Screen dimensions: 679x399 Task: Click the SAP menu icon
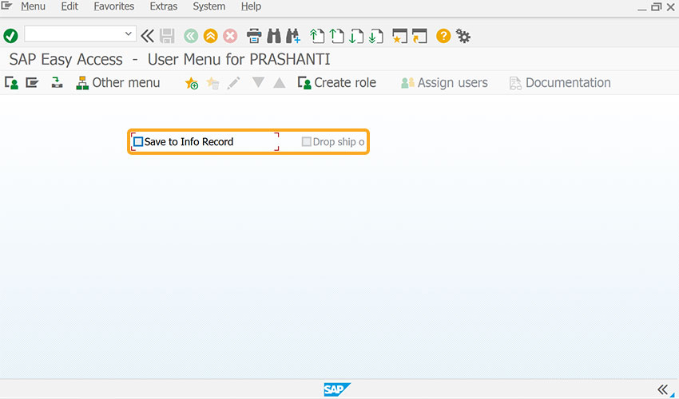tap(32, 82)
